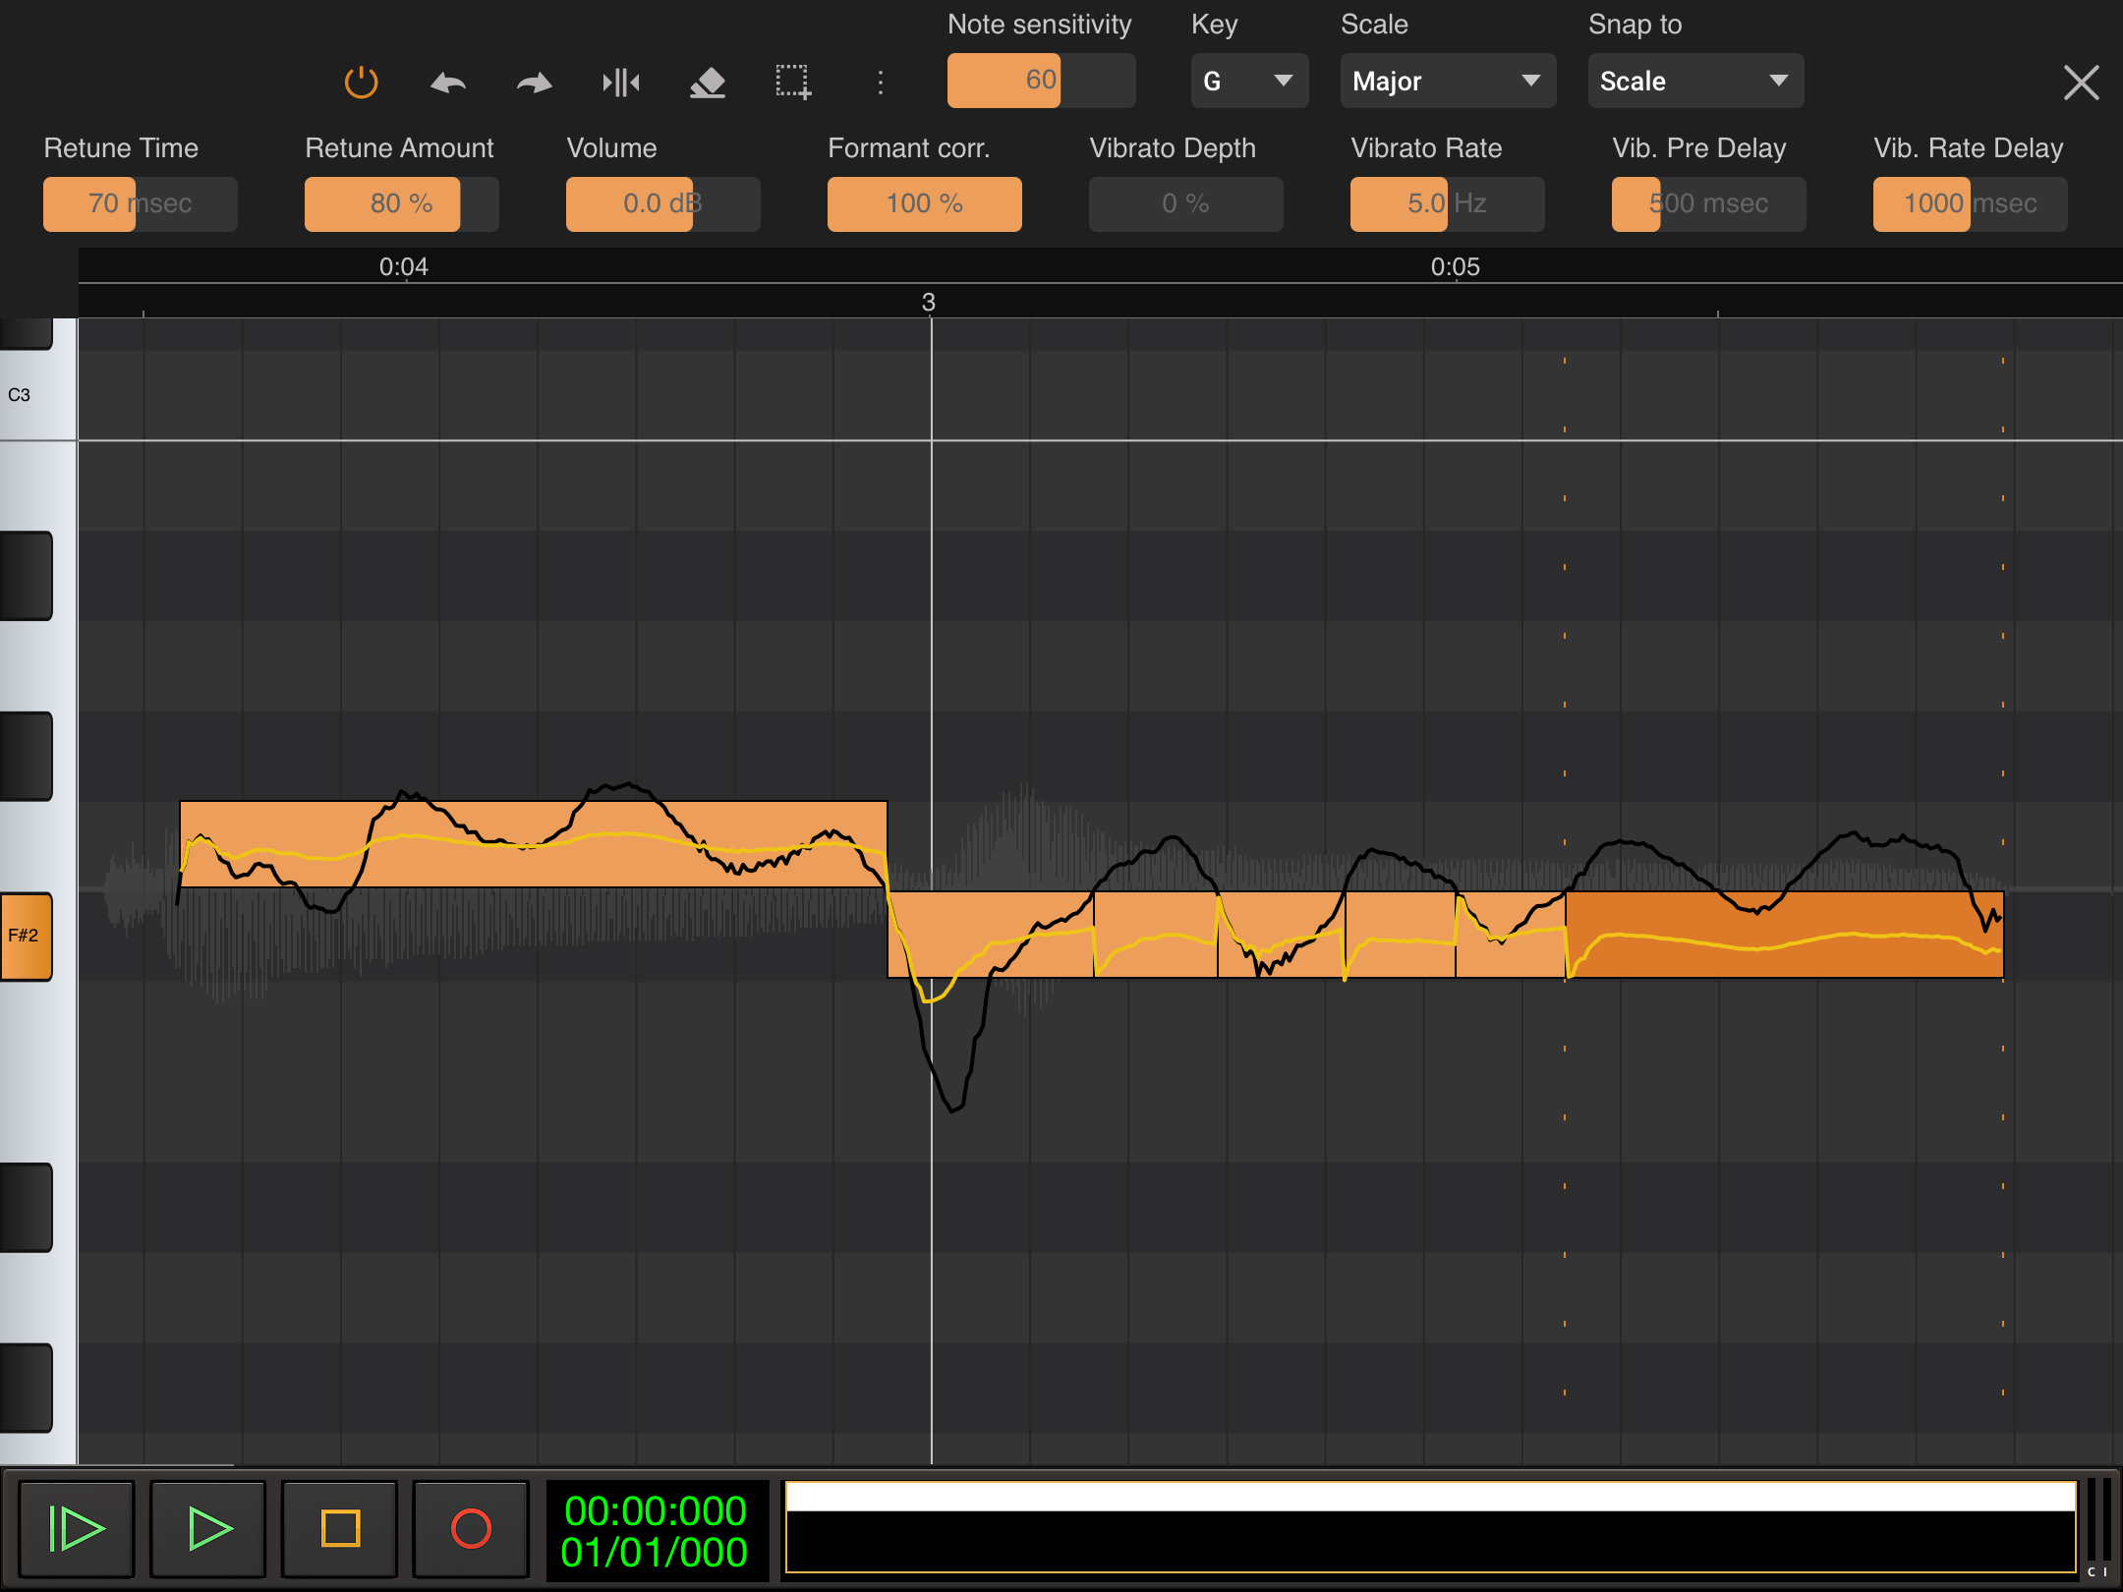2123x1592 pixels.
Task: Toggle the pitch editor power button
Action: tap(362, 82)
